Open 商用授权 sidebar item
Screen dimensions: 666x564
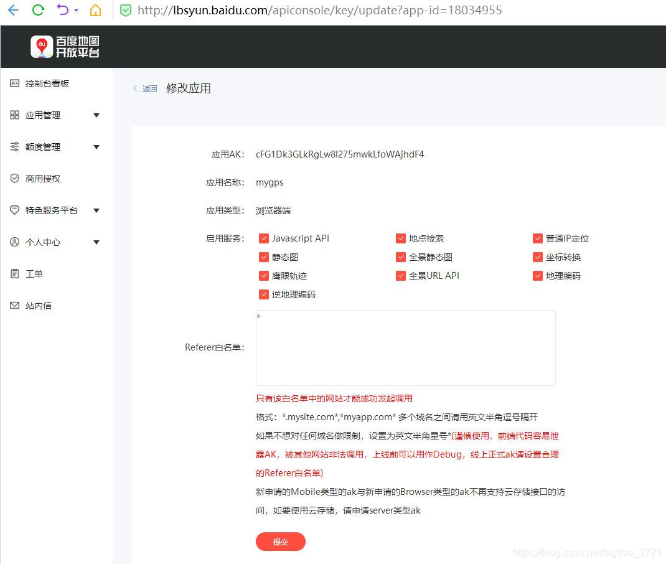[x=43, y=179]
